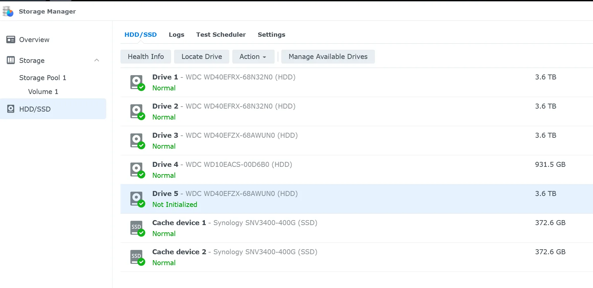This screenshot has height=288, width=593.
Task: Click the Health Info button
Action: click(146, 57)
